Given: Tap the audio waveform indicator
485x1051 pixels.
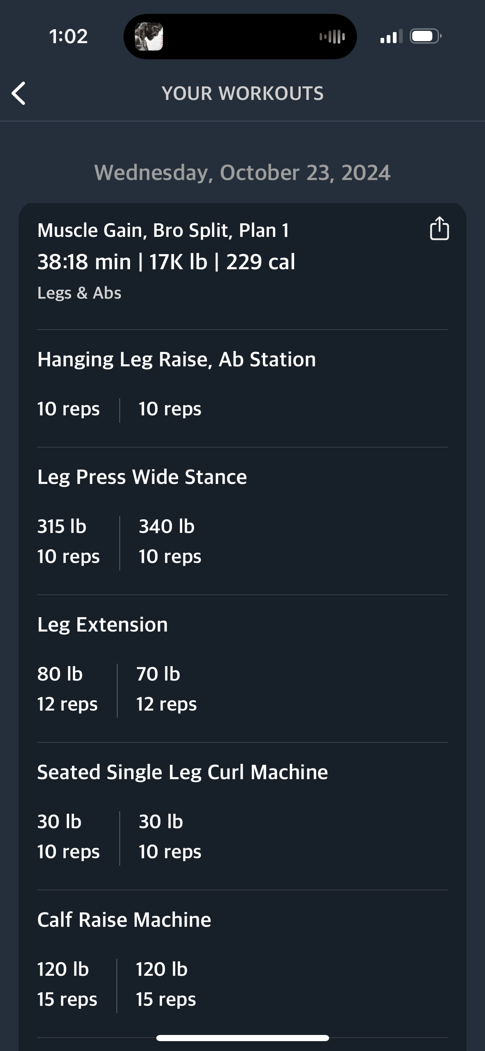Looking at the screenshot, I should [x=332, y=37].
